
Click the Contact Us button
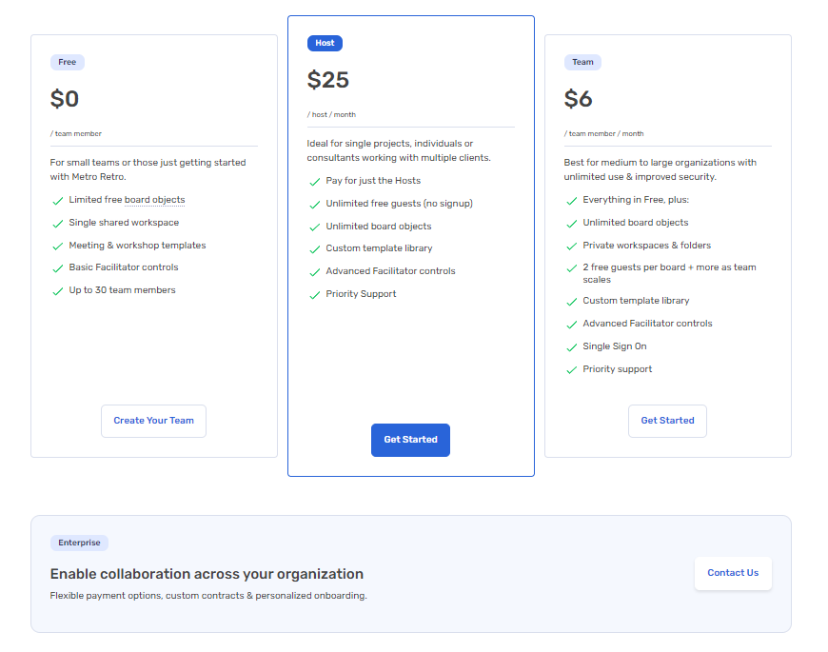click(733, 573)
